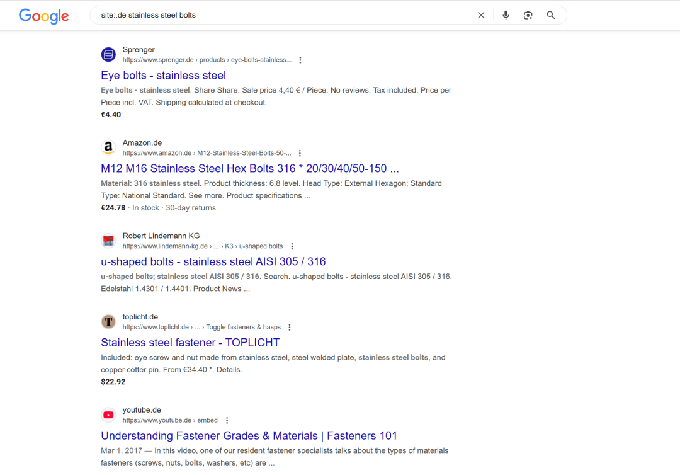
Task: Open u-shaped bolts stainless steel AISI result
Action: coord(213,261)
